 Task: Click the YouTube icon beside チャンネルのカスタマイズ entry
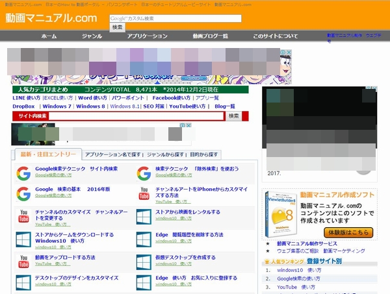pyautogui.click(x=23, y=216)
